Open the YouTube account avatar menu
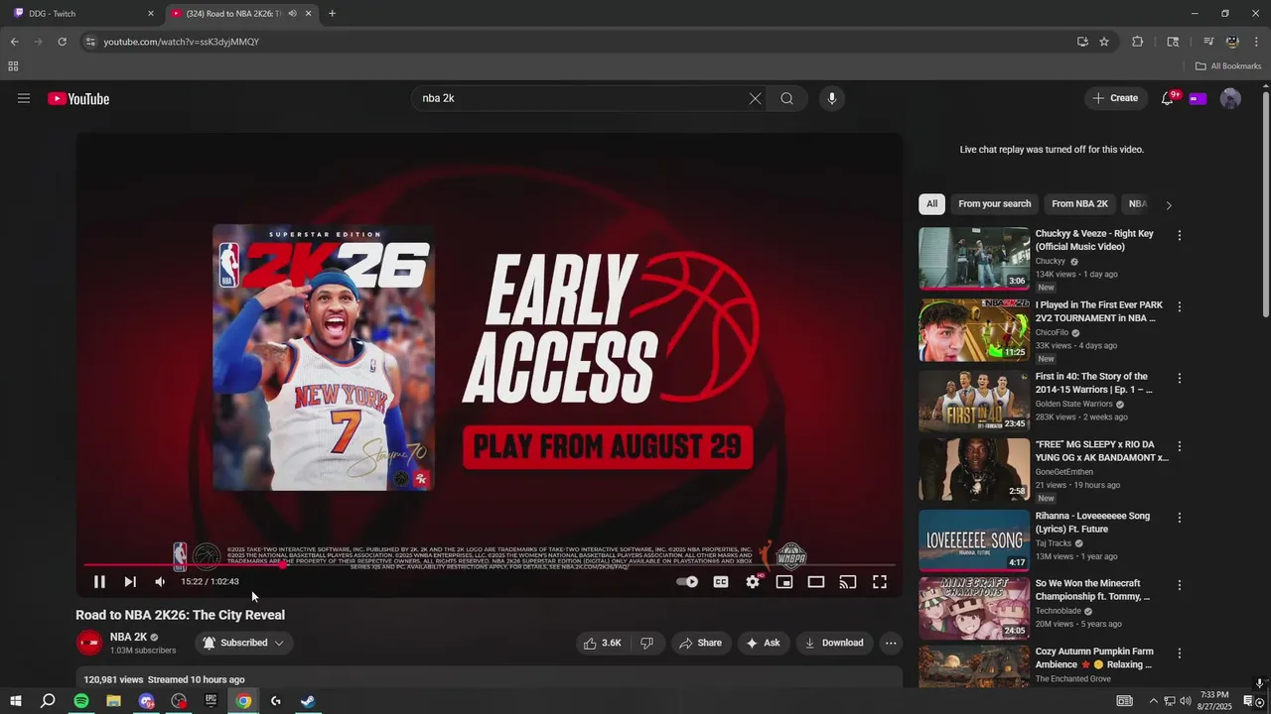 [1230, 98]
